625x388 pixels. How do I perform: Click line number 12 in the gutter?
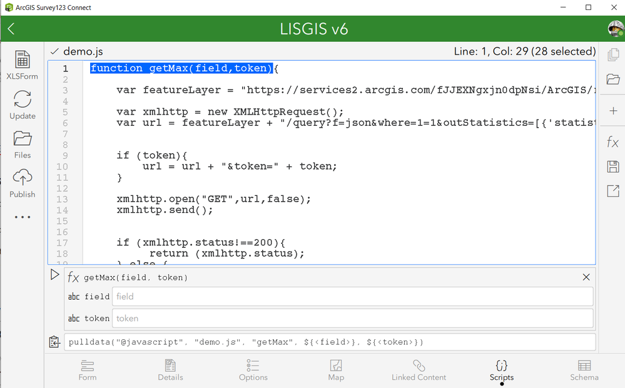coord(62,188)
